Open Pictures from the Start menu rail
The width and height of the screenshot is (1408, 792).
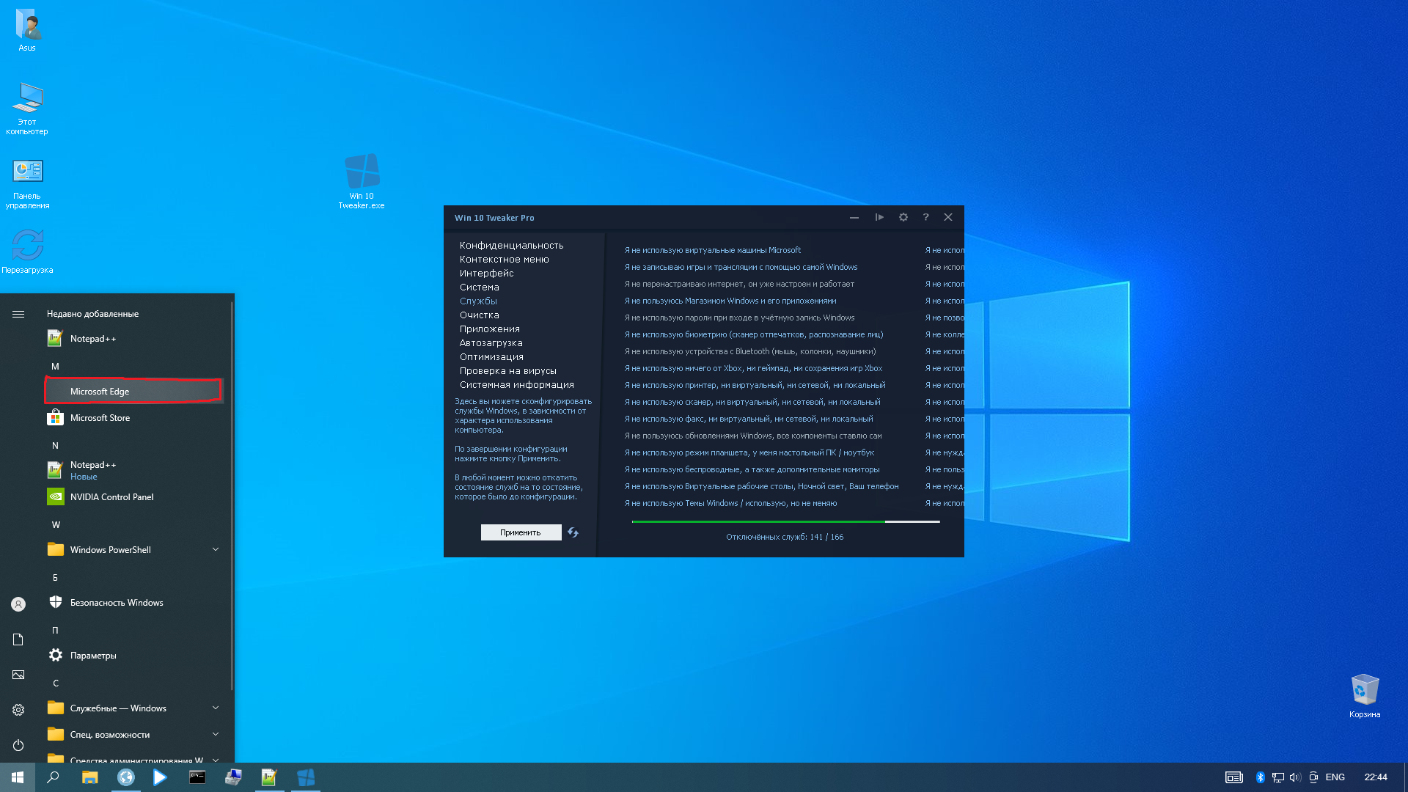[18, 675]
